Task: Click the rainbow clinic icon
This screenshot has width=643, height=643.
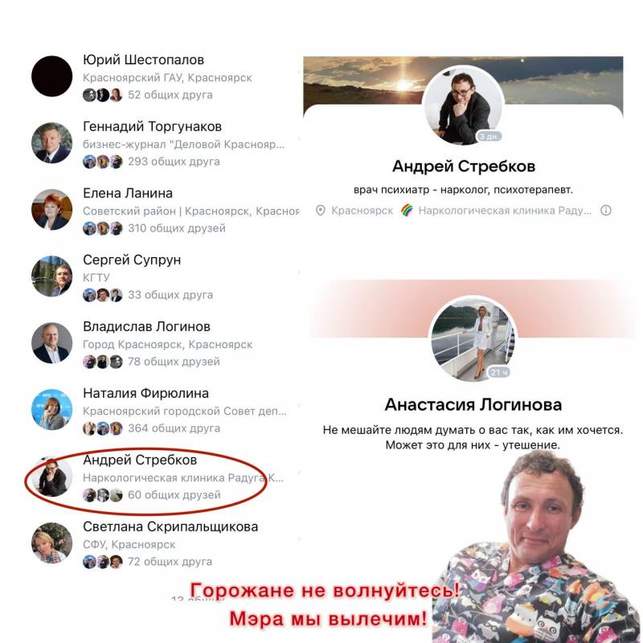Action: 407,211
